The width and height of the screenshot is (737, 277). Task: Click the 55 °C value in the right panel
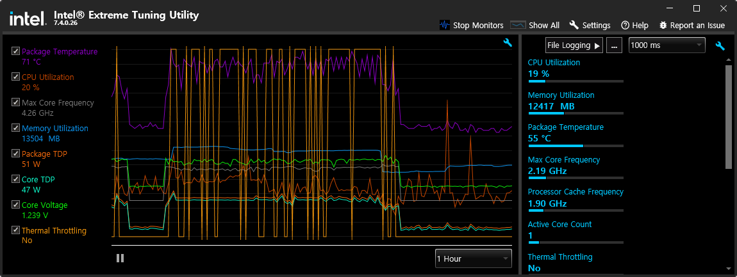tap(540, 138)
